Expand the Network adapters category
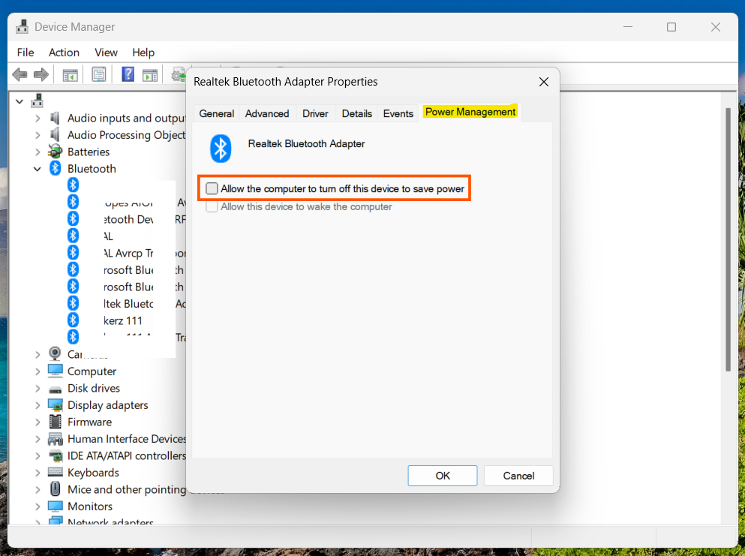The image size is (745, 556). 37,522
